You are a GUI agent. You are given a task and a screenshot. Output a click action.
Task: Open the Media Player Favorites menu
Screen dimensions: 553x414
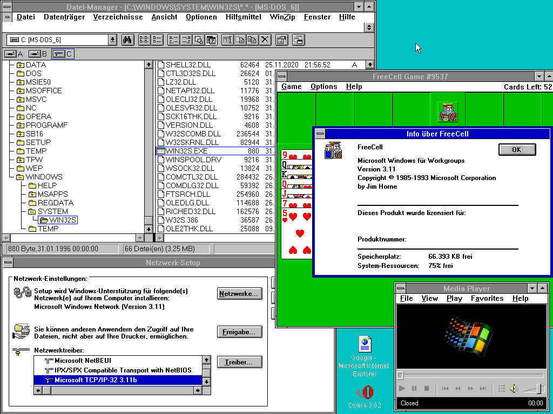(x=487, y=299)
